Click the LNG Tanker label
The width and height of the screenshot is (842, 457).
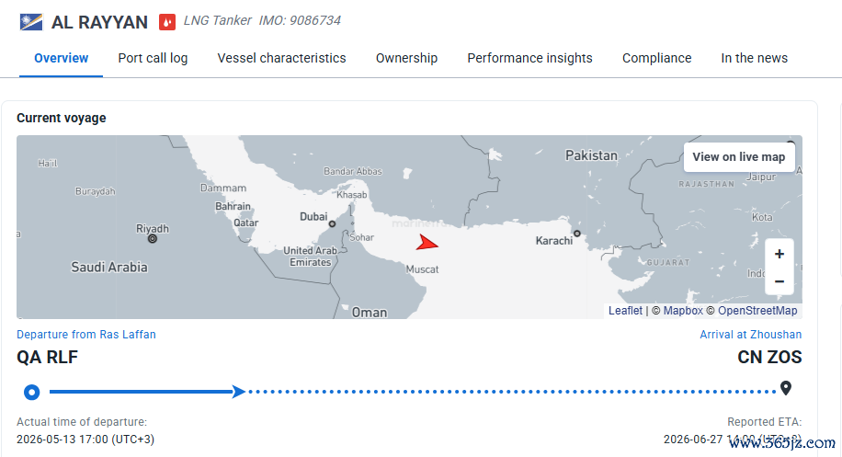[218, 20]
